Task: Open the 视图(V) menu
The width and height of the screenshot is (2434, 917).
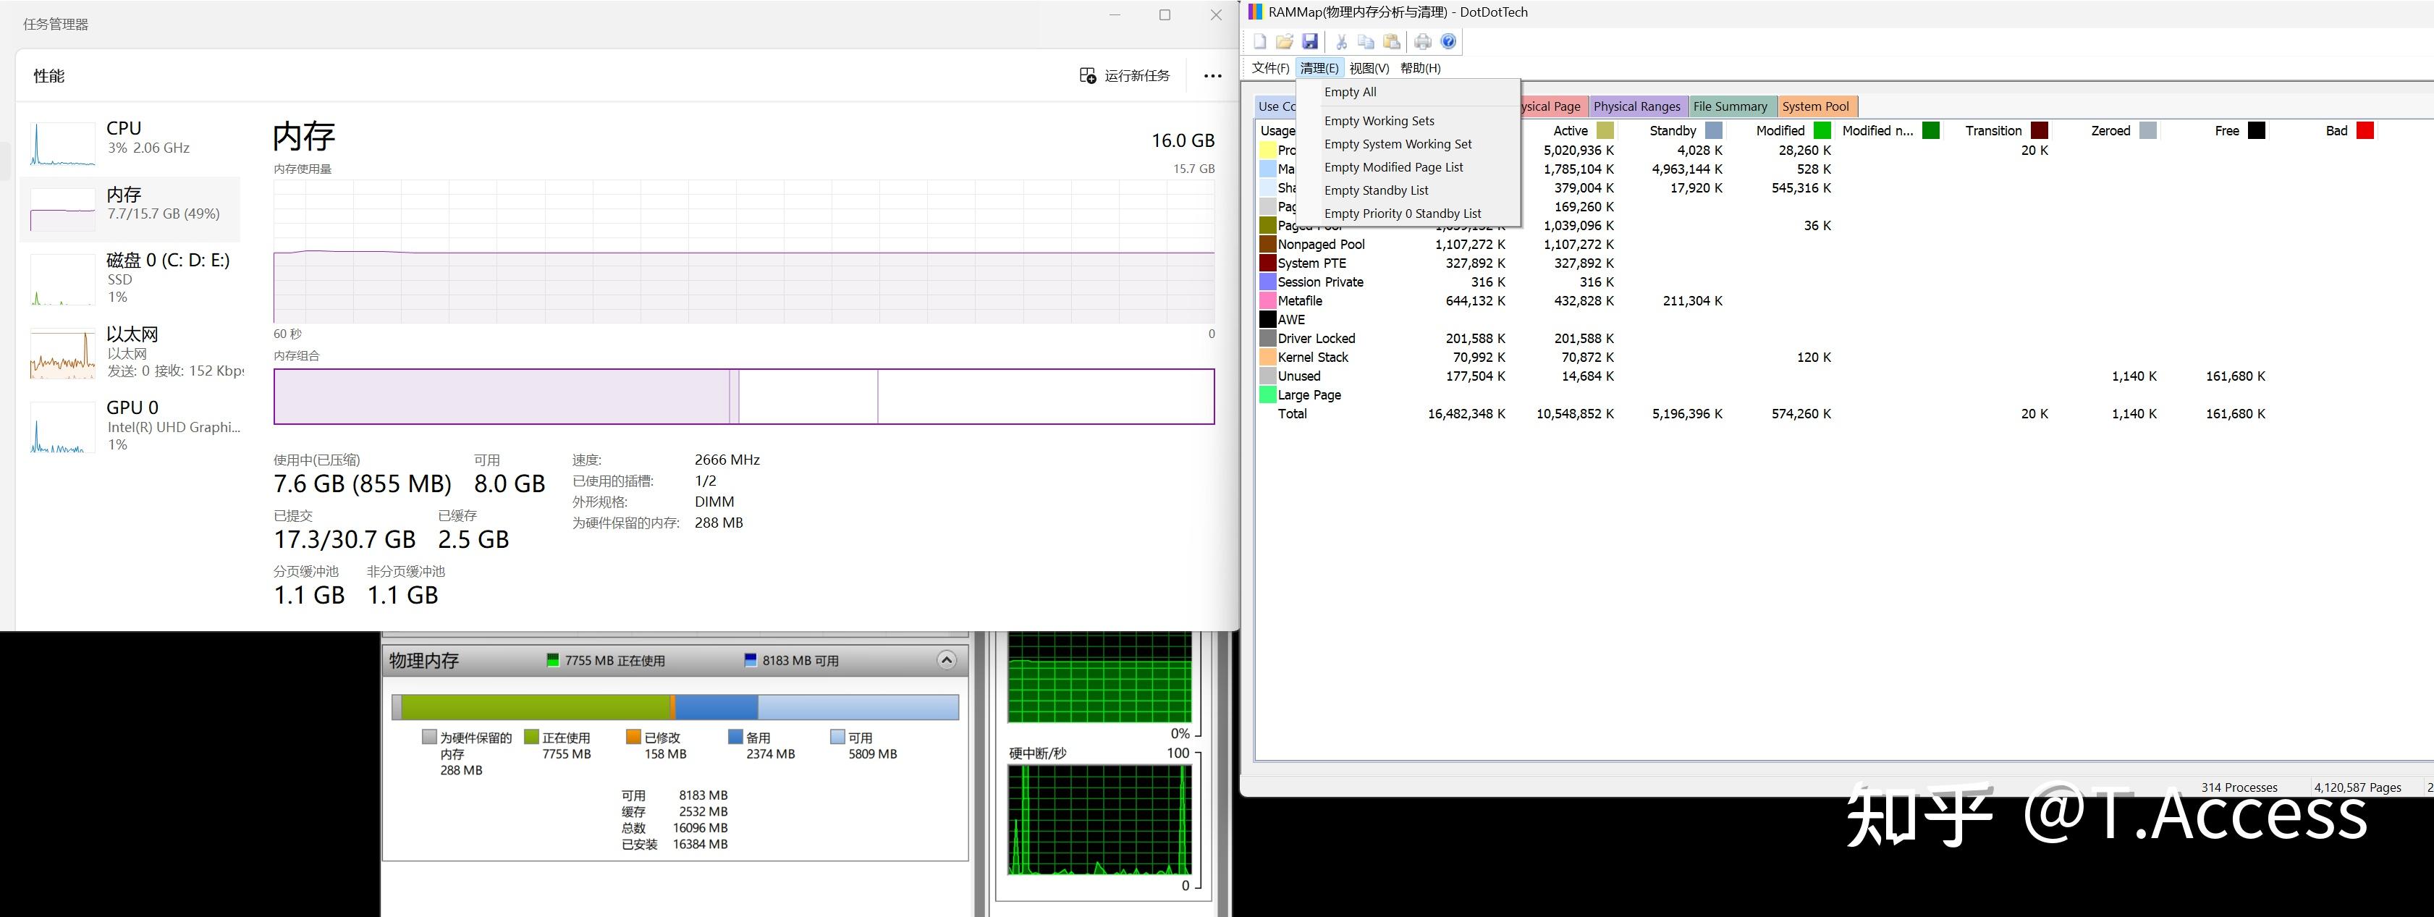Action: (1368, 68)
